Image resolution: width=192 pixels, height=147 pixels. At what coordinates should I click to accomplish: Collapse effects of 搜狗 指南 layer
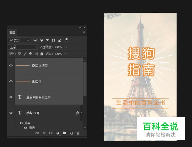82,113
